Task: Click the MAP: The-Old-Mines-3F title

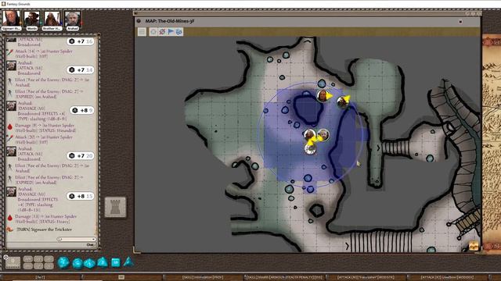Action: tap(170, 21)
